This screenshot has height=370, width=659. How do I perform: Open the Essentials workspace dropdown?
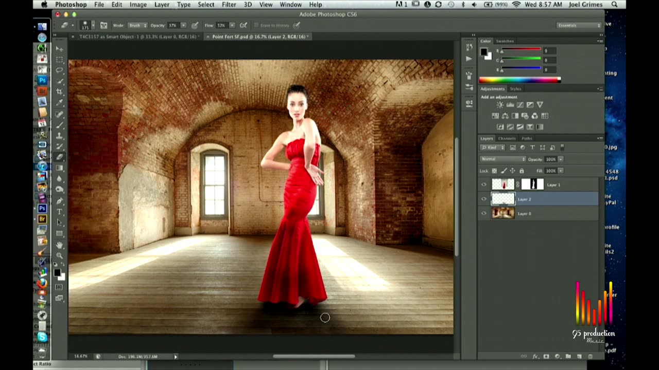579,25
